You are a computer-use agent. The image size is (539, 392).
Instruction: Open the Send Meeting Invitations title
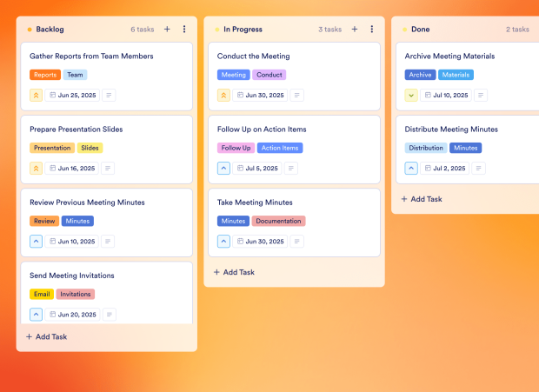click(x=72, y=276)
